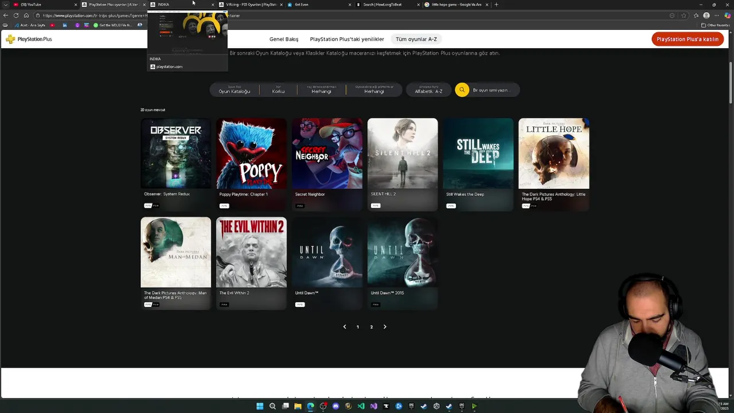Open new browser tab with plus
Screen dimensions: 734x413
pos(496,5)
